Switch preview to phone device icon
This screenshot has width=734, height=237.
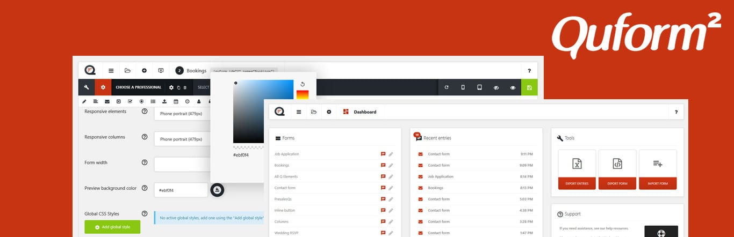click(463, 87)
